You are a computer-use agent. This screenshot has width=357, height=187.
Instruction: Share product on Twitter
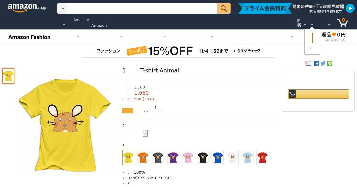pyautogui.click(x=323, y=64)
